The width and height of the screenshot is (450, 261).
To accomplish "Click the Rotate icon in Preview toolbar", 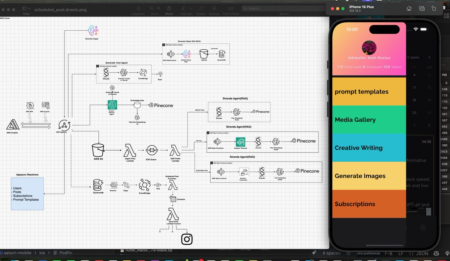I will pos(201,8).
